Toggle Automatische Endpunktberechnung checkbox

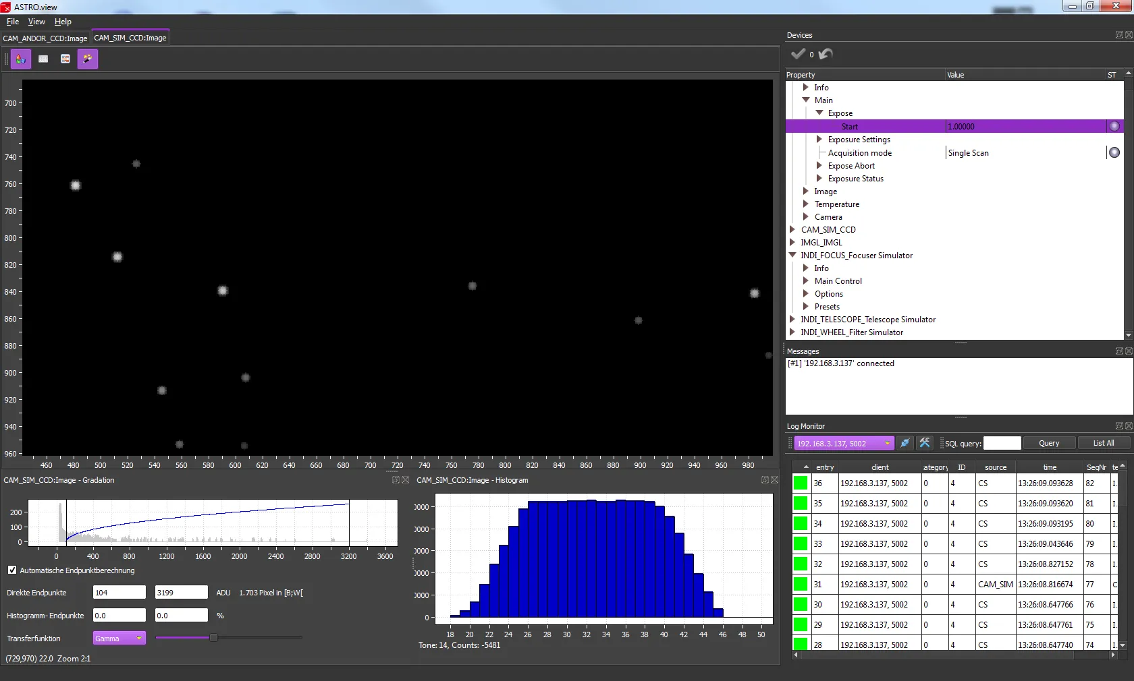click(12, 570)
